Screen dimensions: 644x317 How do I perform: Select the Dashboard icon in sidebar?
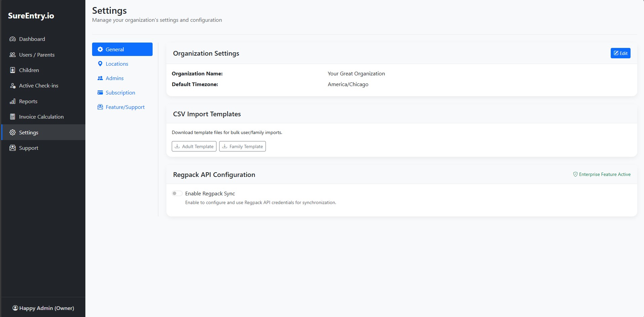(12, 39)
